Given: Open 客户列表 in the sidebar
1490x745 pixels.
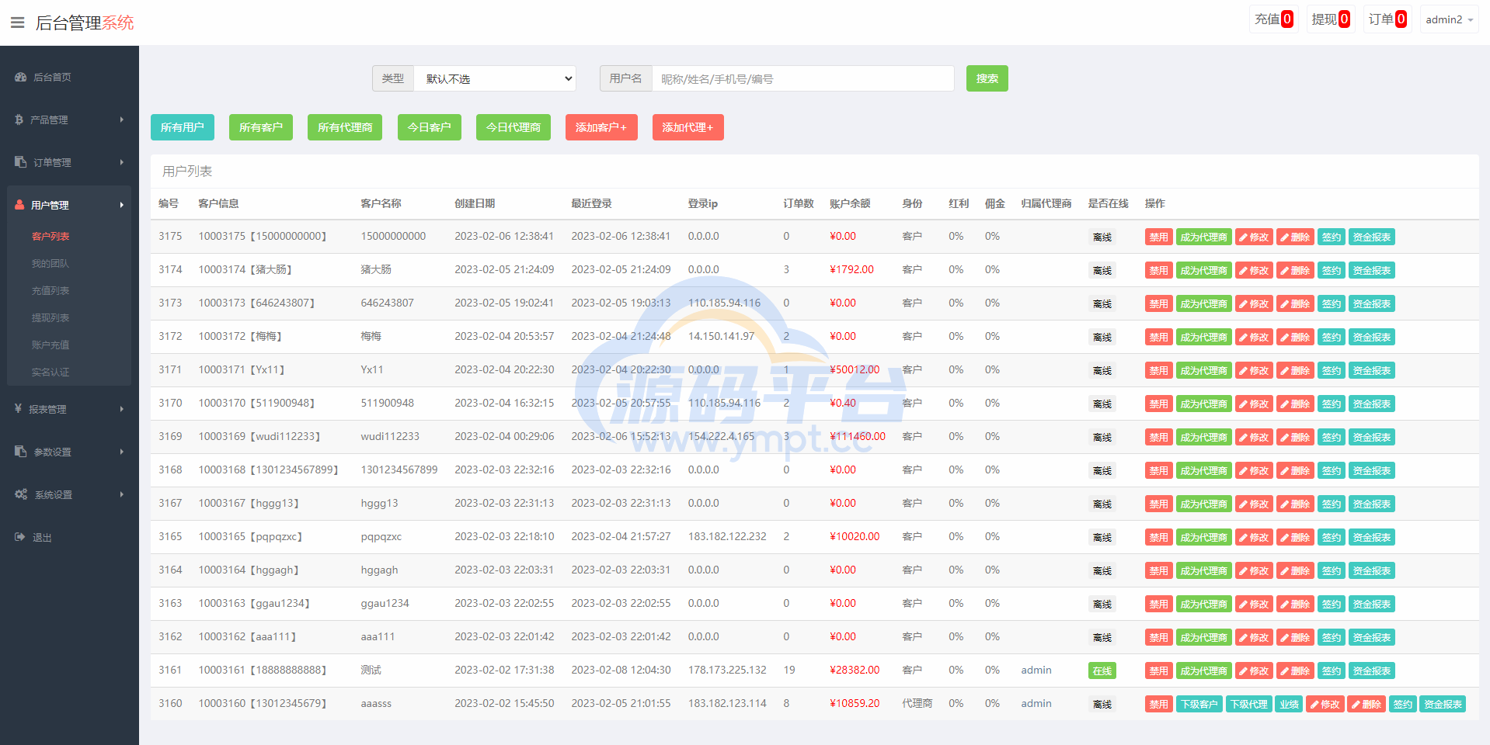Looking at the screenshot, I should click(50, 236).
